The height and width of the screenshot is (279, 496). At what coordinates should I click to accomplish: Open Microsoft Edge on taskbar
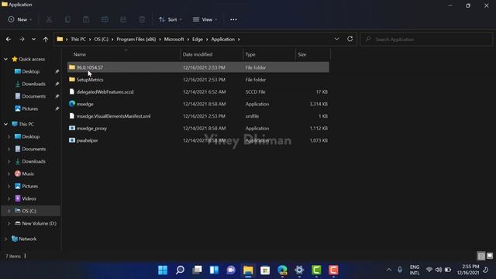pos(282,270)
